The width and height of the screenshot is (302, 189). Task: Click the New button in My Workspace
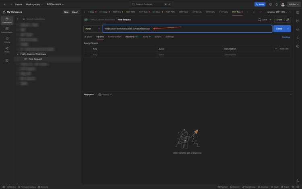pos(66,12)
